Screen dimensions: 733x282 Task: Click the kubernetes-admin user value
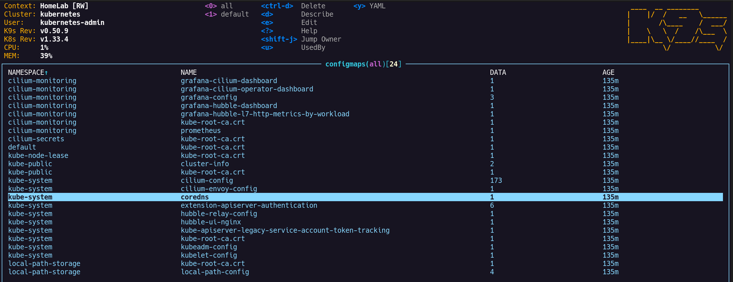[72, 23]
